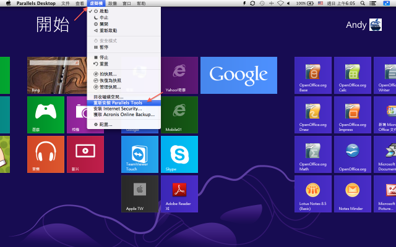
Task: Open OpenOffice.org Calc tile
Action: 353,75
